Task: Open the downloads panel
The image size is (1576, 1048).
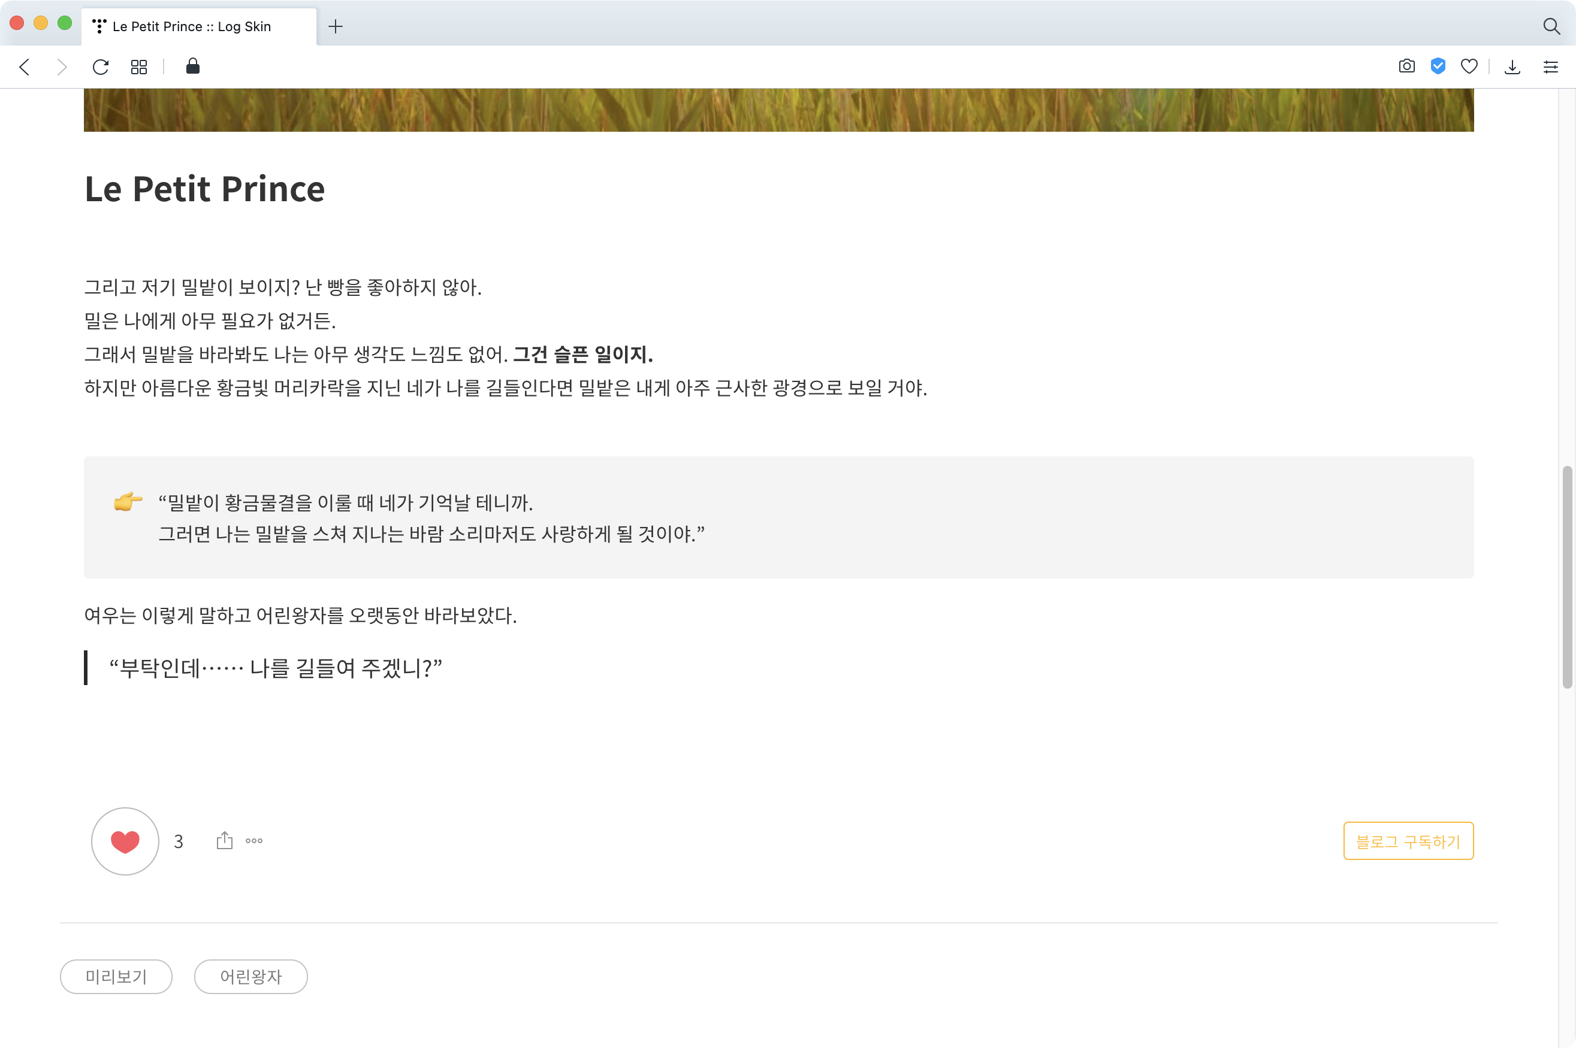Action: click(x=1512, y=67)
